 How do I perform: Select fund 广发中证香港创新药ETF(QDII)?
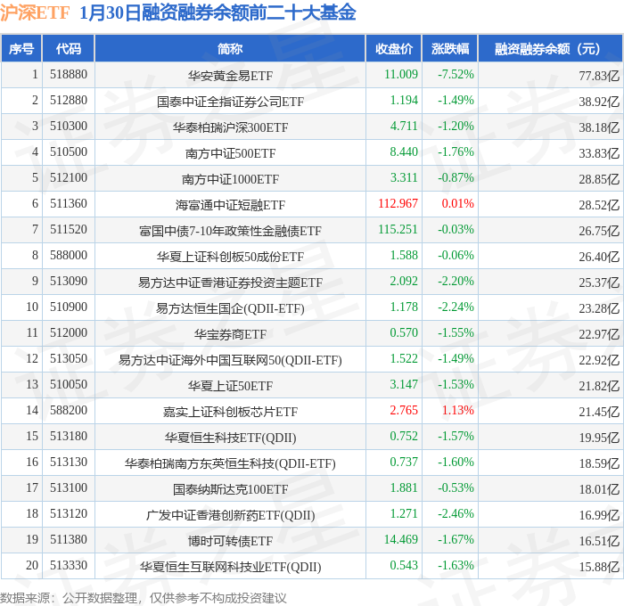pyautogui.click(x=230, y=515)
